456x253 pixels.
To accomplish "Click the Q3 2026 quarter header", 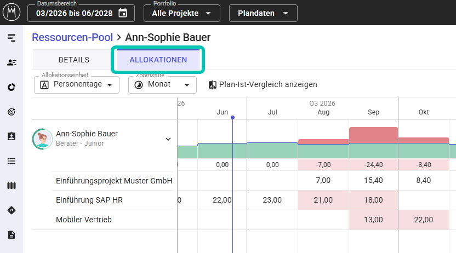I will tap(322, 104).
